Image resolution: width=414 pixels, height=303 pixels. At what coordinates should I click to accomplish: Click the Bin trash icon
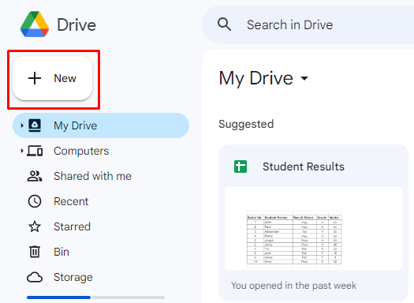(35, 252)
